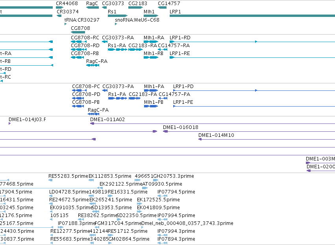Open protein LRP1-PE label
Viewport: 335px width, 245px height.
tap(183, 102)
